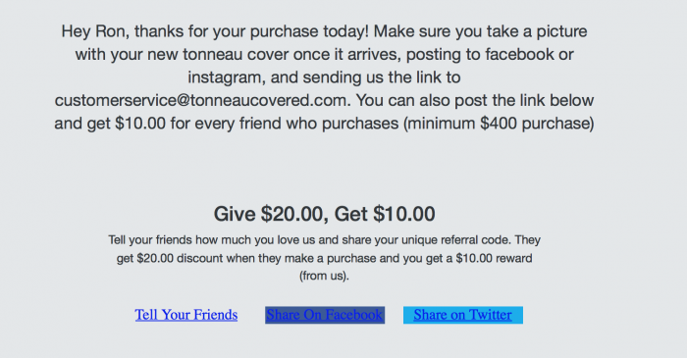Open the Tell Your Friends link
687x358 pixels.
pos(186,315)
